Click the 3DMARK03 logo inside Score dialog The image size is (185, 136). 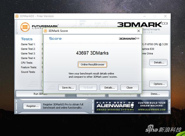click(129, 38)
